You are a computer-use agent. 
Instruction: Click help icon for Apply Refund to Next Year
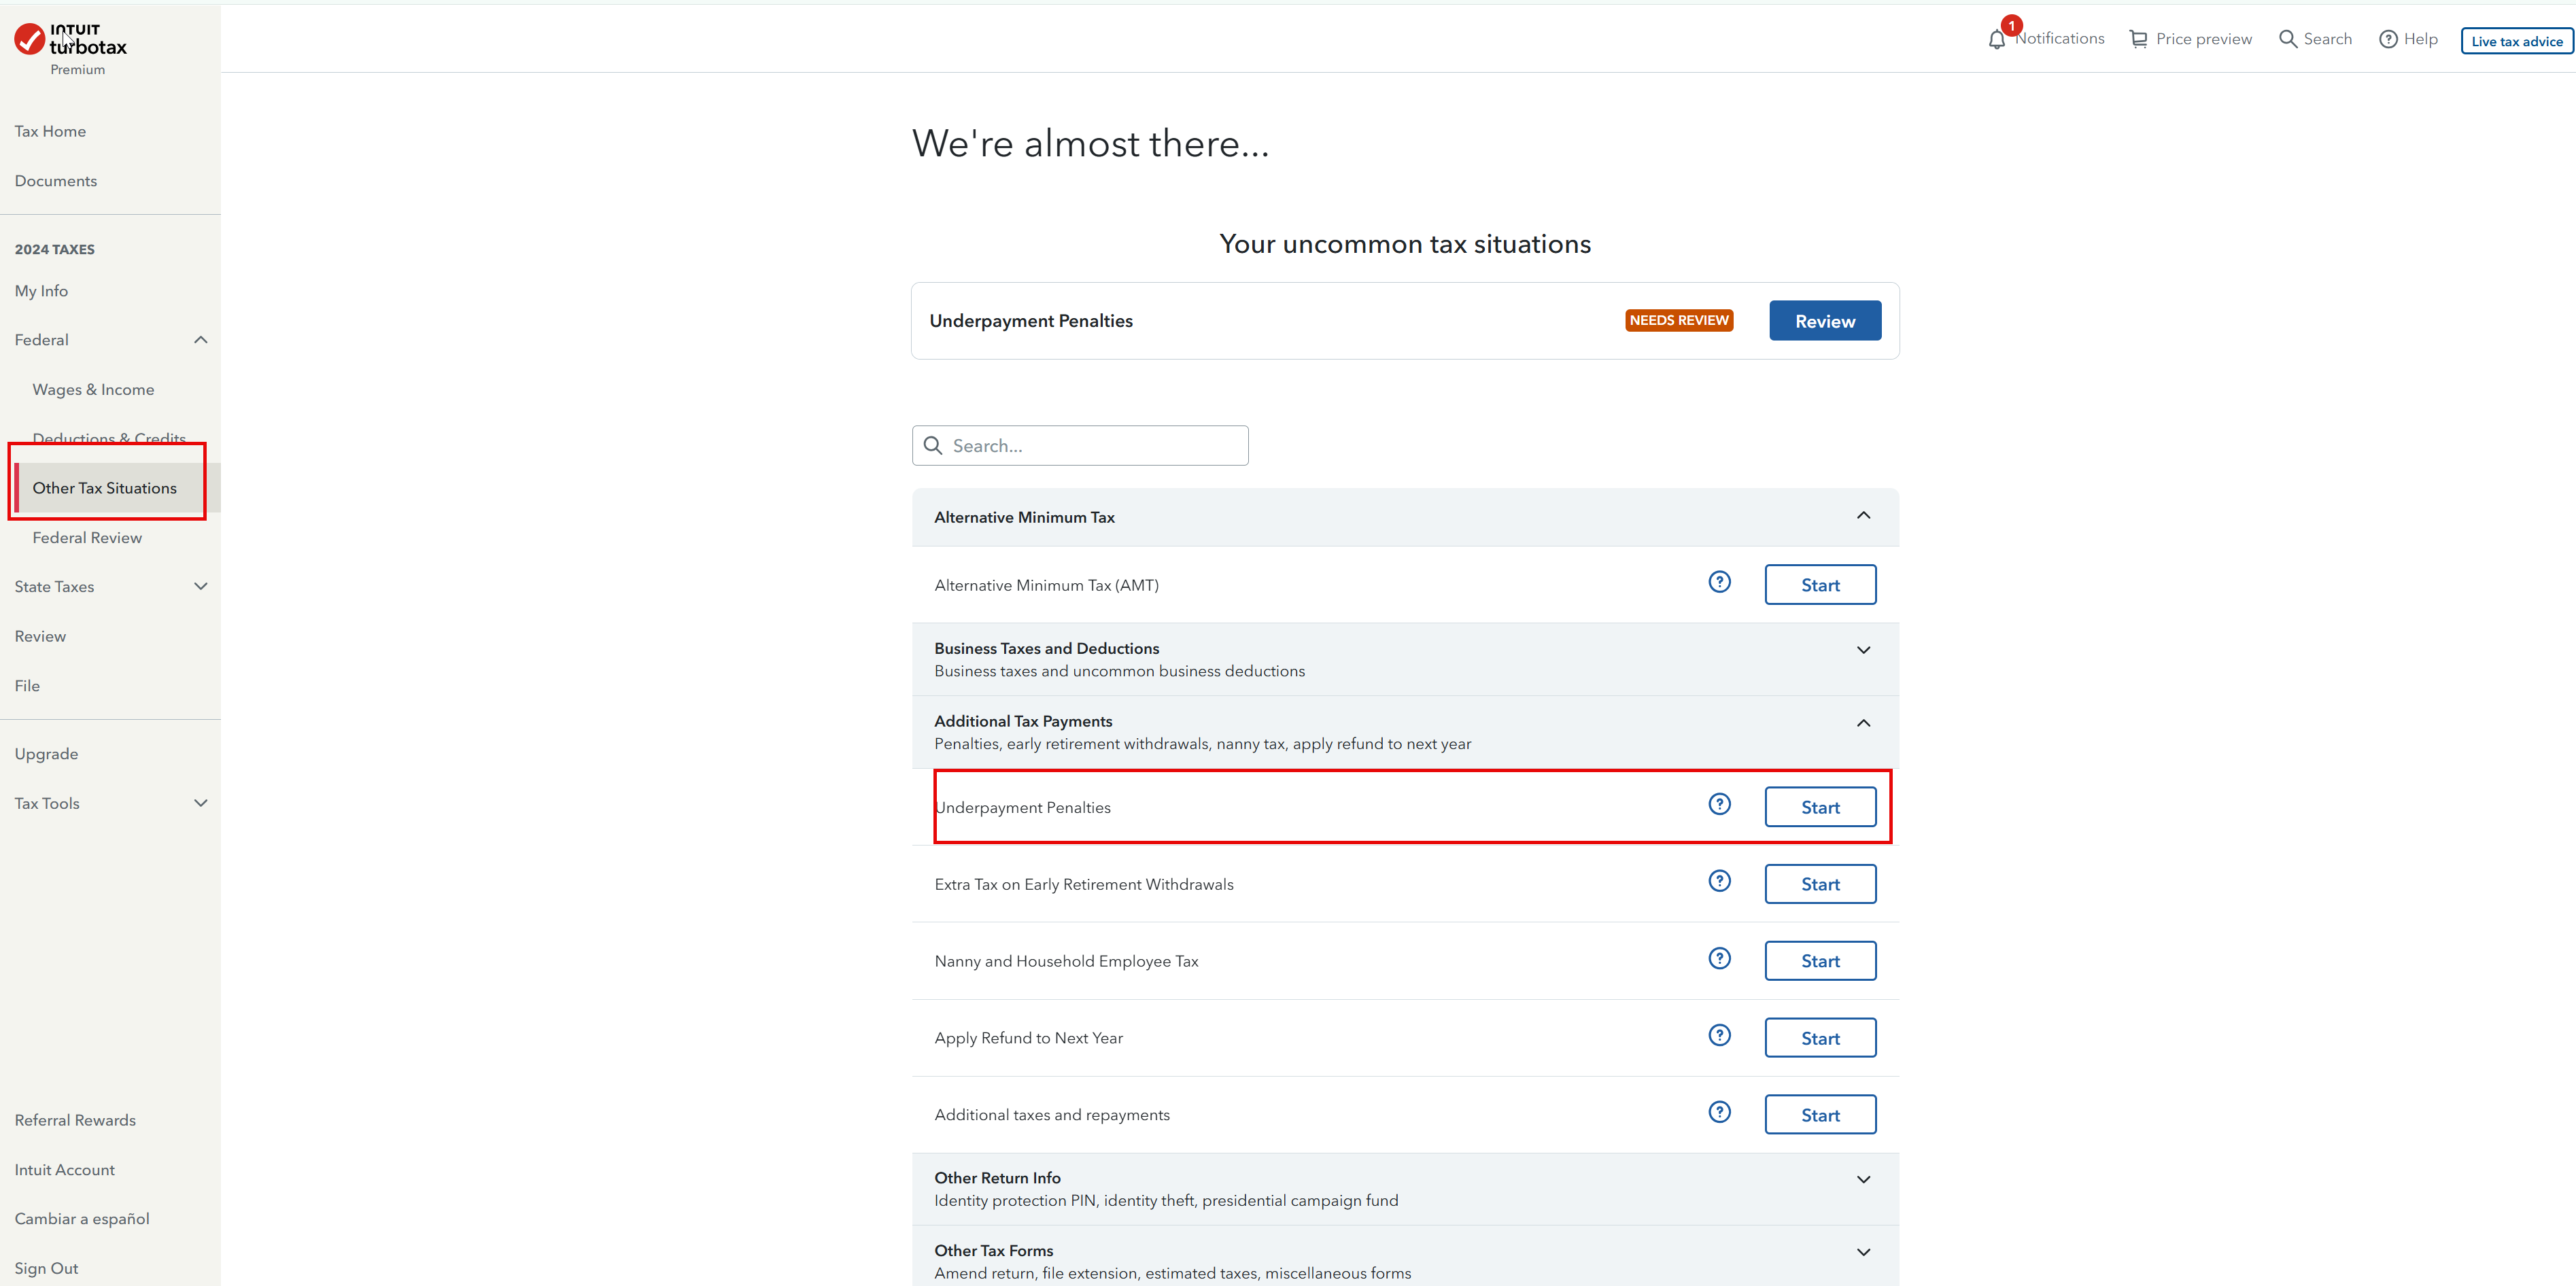click(1719, 1035)
